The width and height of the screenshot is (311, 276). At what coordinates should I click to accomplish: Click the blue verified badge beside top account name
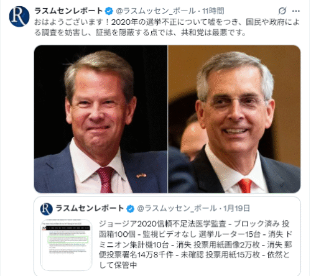109,11
